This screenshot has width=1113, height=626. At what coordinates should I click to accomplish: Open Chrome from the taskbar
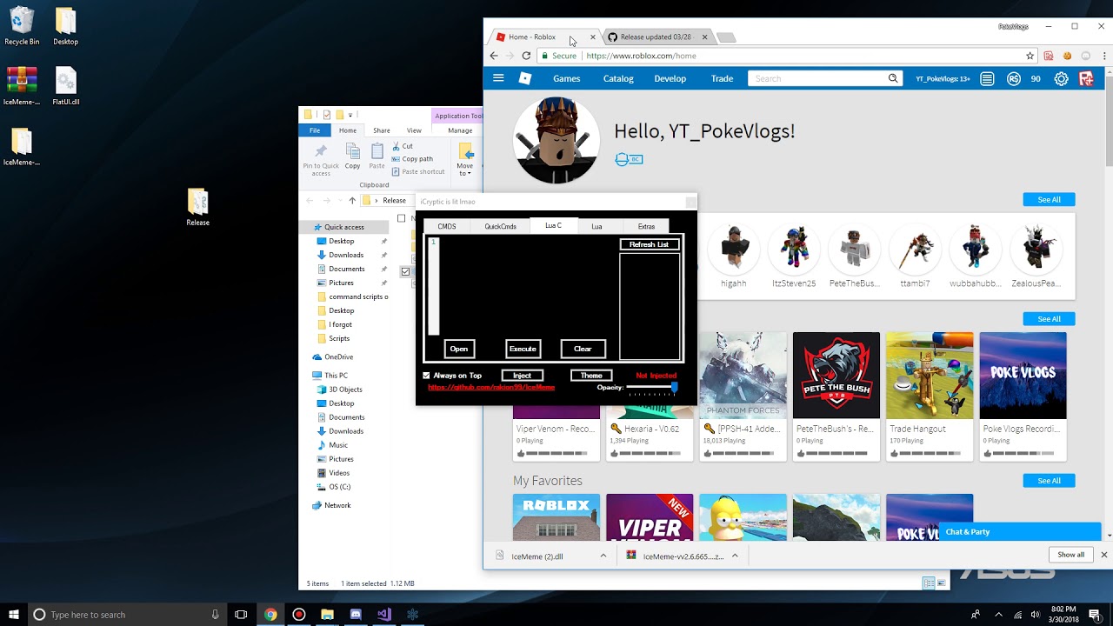coord(270,614)
